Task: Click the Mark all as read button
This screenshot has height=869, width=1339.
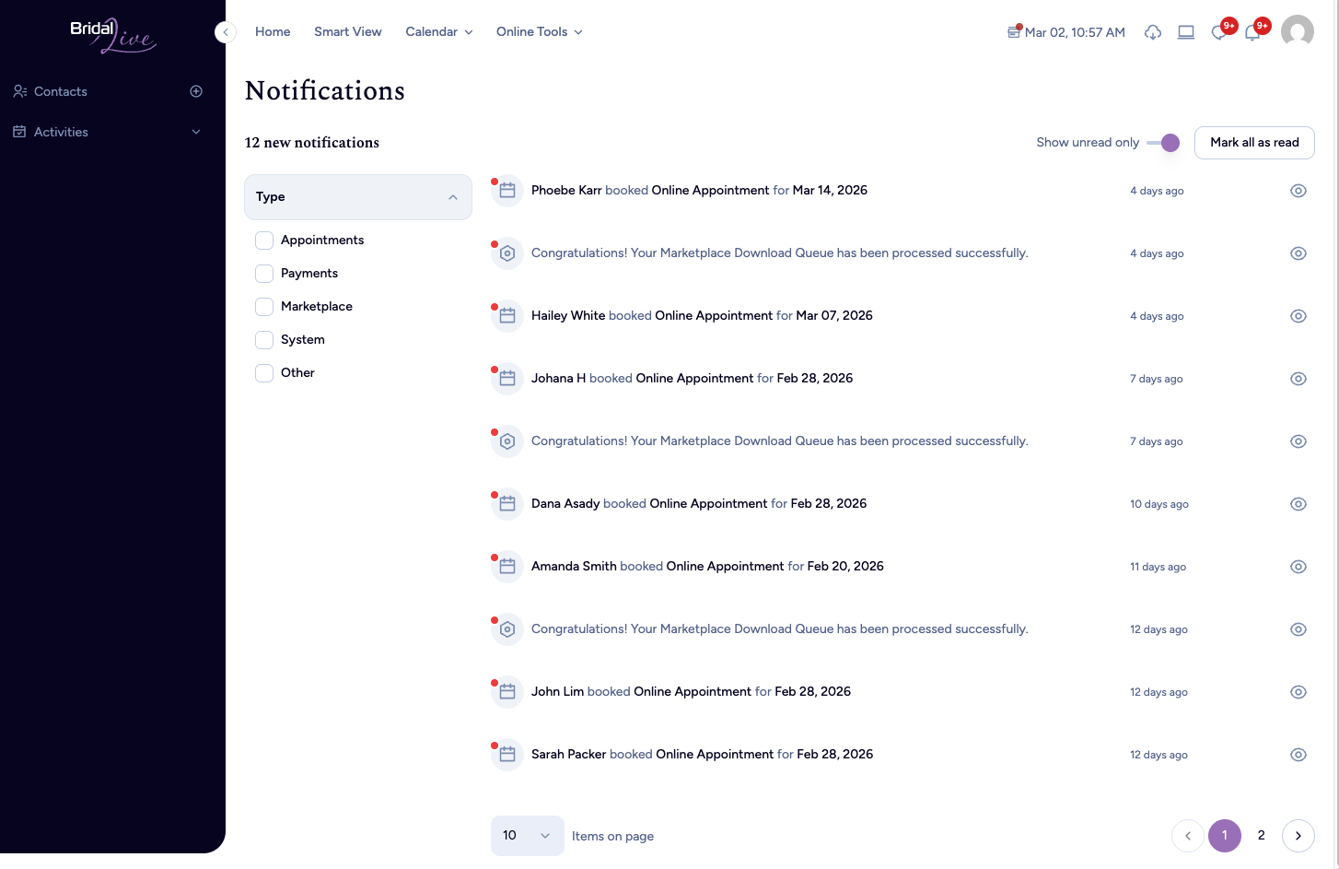Action: pyautogui.click(x=1254, y=143)
